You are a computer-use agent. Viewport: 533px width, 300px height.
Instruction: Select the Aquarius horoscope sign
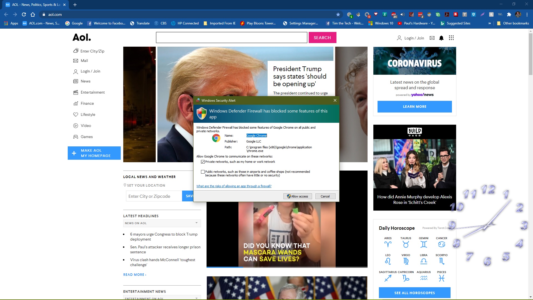pyautogui.click(x=424, y=276)
